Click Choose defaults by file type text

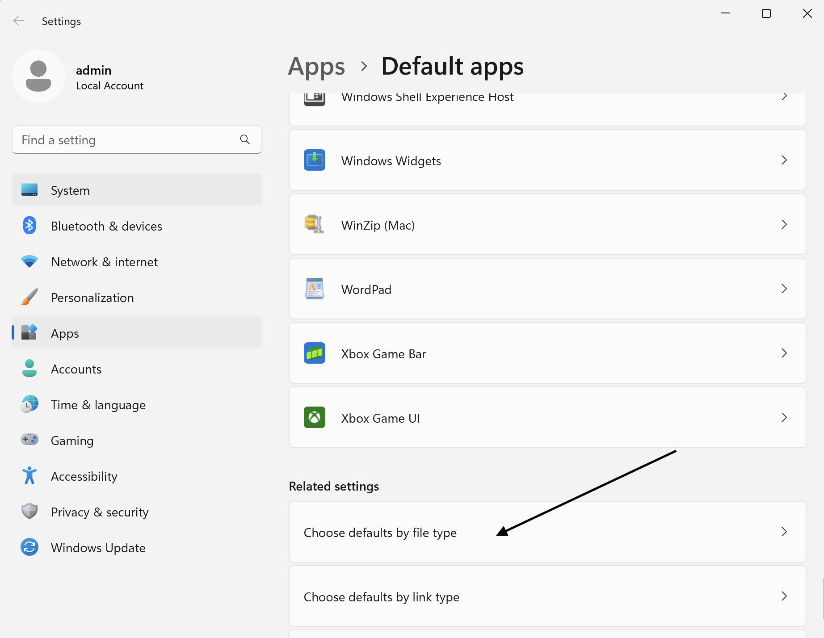[380, 533]
